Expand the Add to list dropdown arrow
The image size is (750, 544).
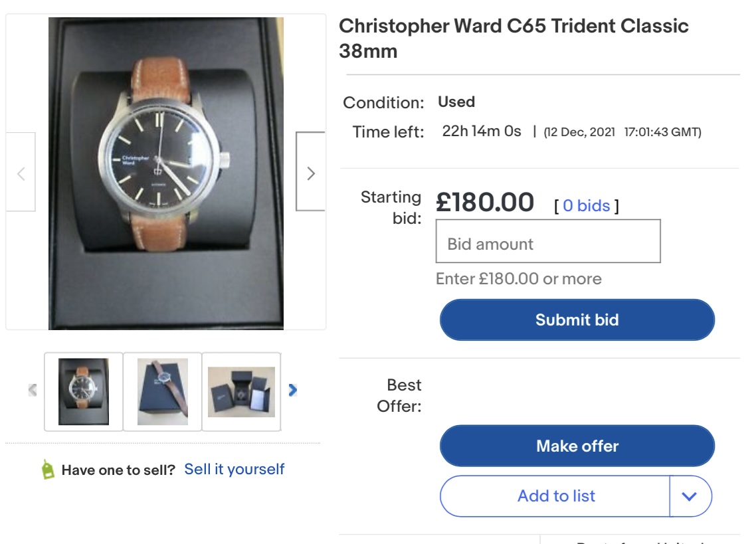click(x=690, y=496)
